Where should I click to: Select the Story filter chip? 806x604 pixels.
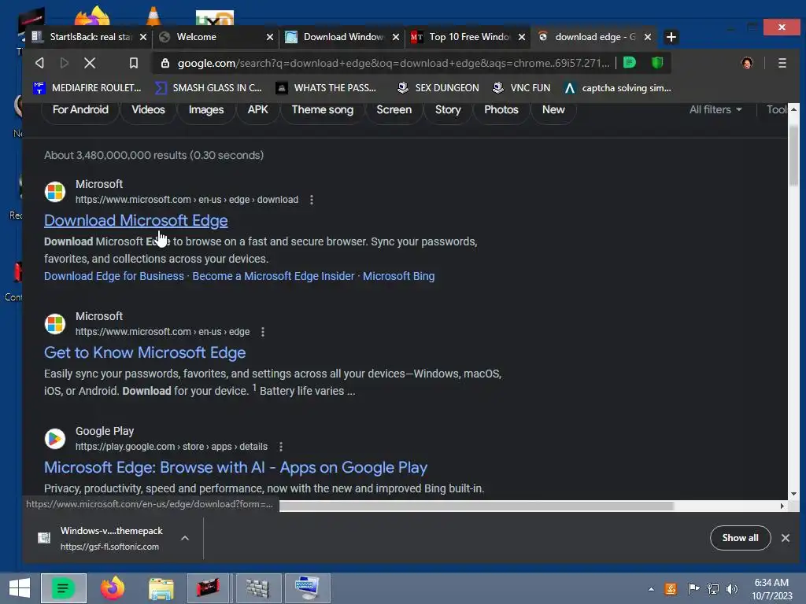tap(448, 110)
